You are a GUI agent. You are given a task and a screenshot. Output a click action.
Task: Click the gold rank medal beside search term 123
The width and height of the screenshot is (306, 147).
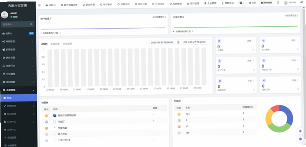point(179,114)
